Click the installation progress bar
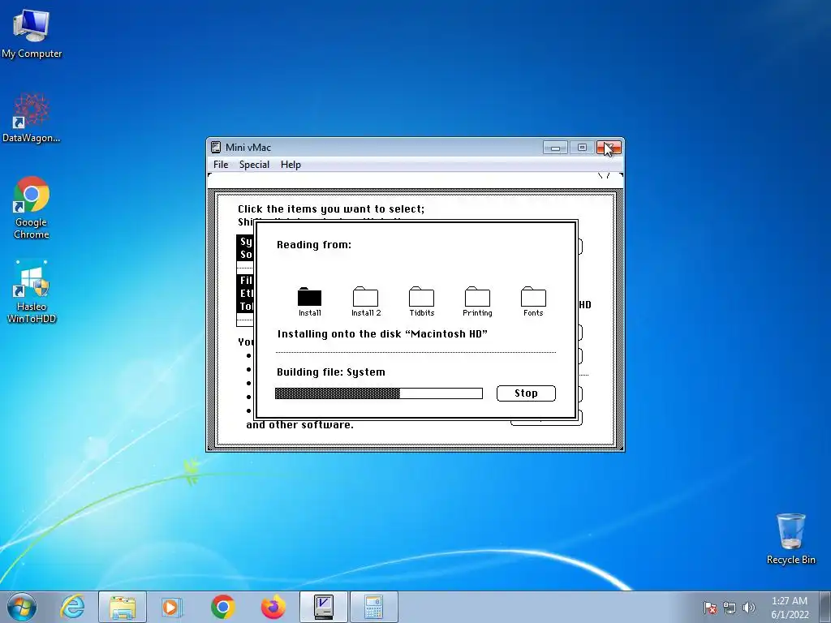The image size is (831, 623). click(x=378, y=393)
